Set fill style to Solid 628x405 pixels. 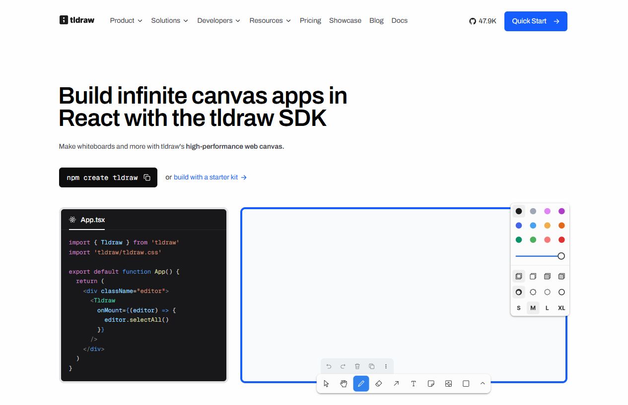[x=547, y=276]
